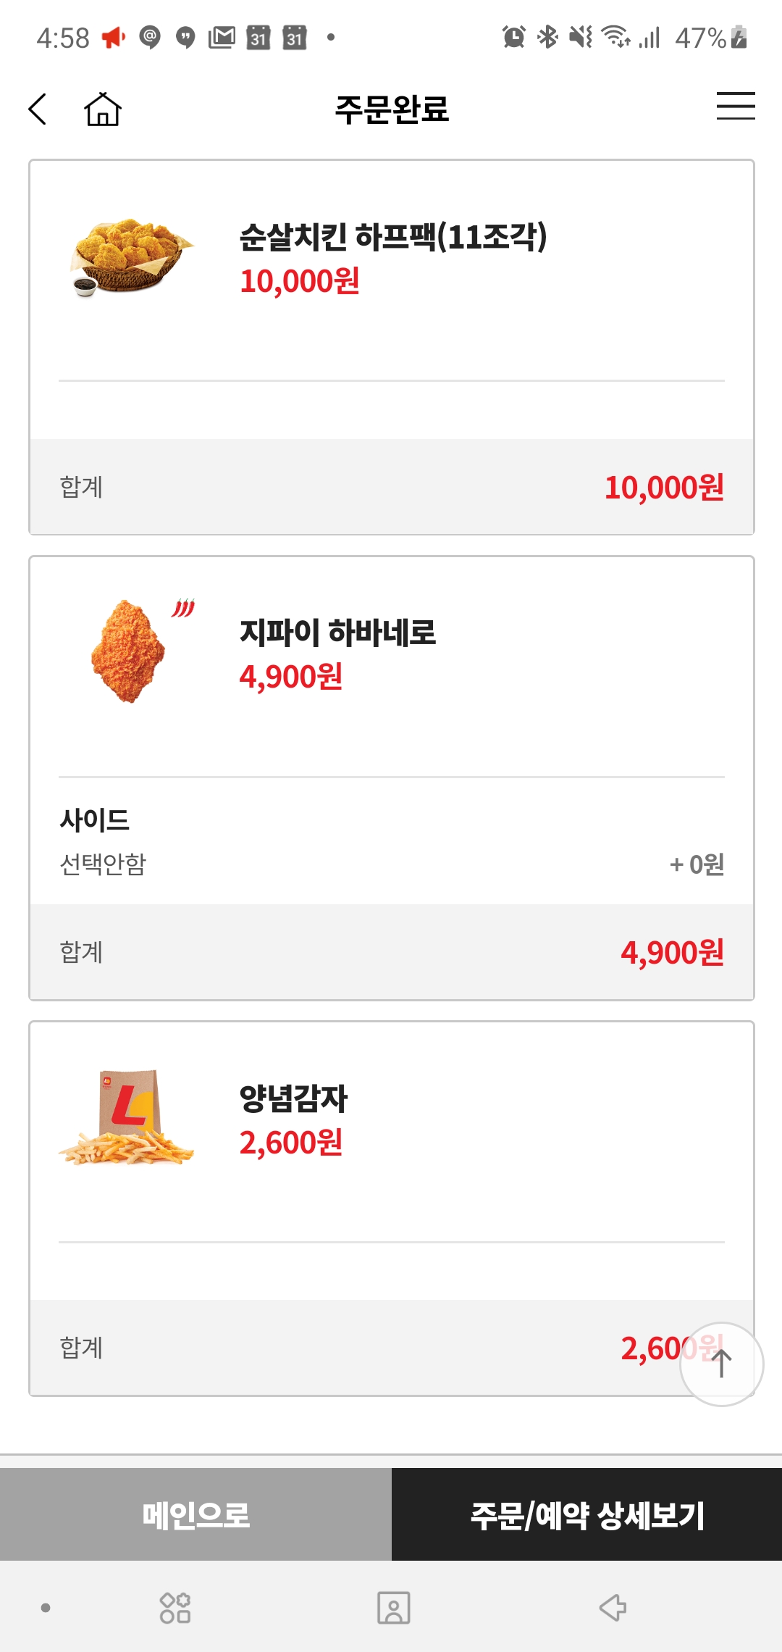Tap the megaphone notification icon in status bar
The image size is (782, 1652).
[114, 37]
